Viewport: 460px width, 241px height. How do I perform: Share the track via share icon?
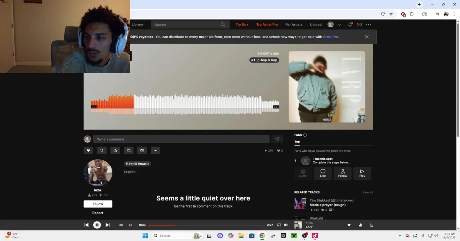[x=115, y=150]
